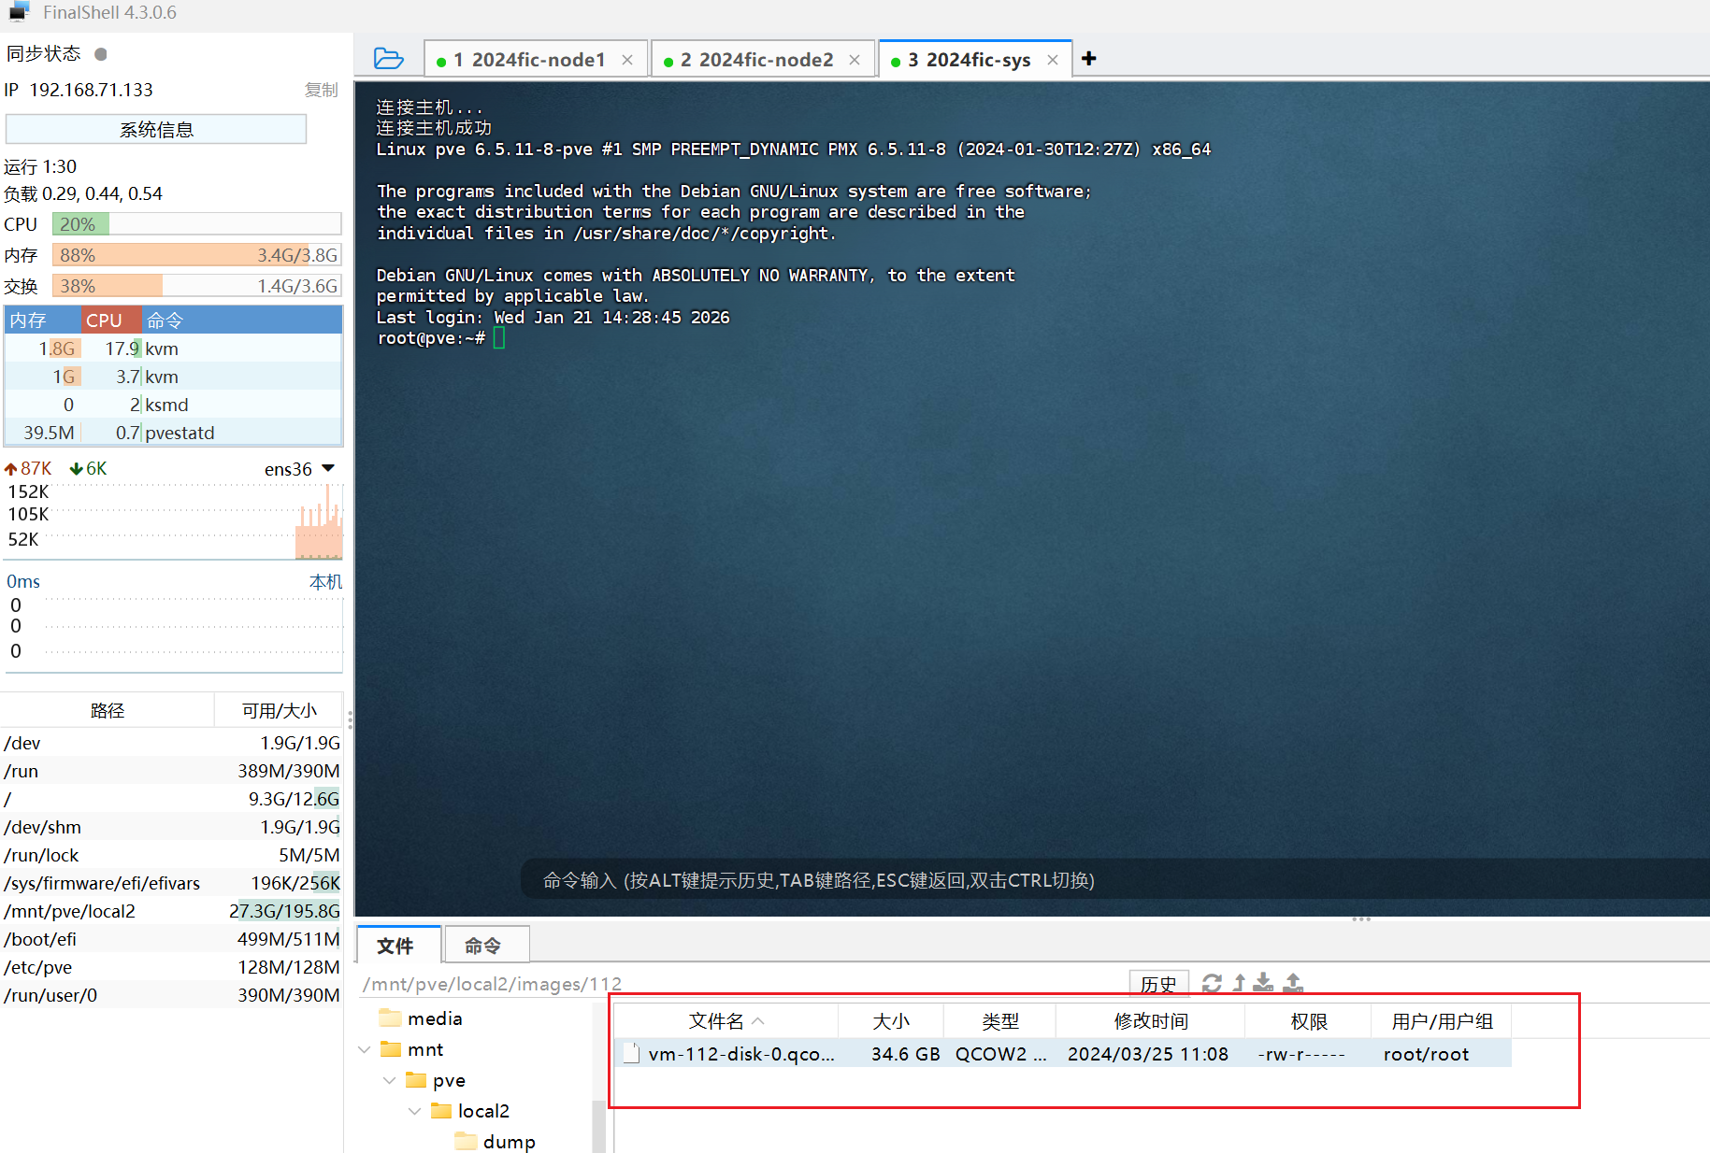Viewport: 1710px width, 1153px height.
Task: Copy the IP with 复制 link
Action: [321, 90]
